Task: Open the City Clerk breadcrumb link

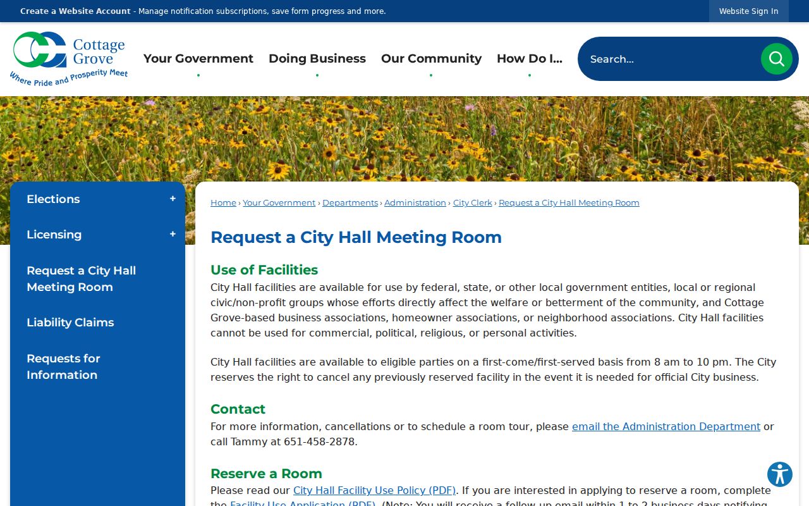Action: (473, 203)
